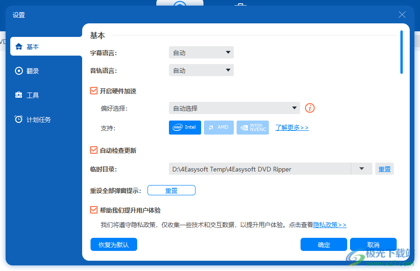Toggle the 帮助我们提升用户体验 checkbox

pyautogui.click(x=94, y=210)
